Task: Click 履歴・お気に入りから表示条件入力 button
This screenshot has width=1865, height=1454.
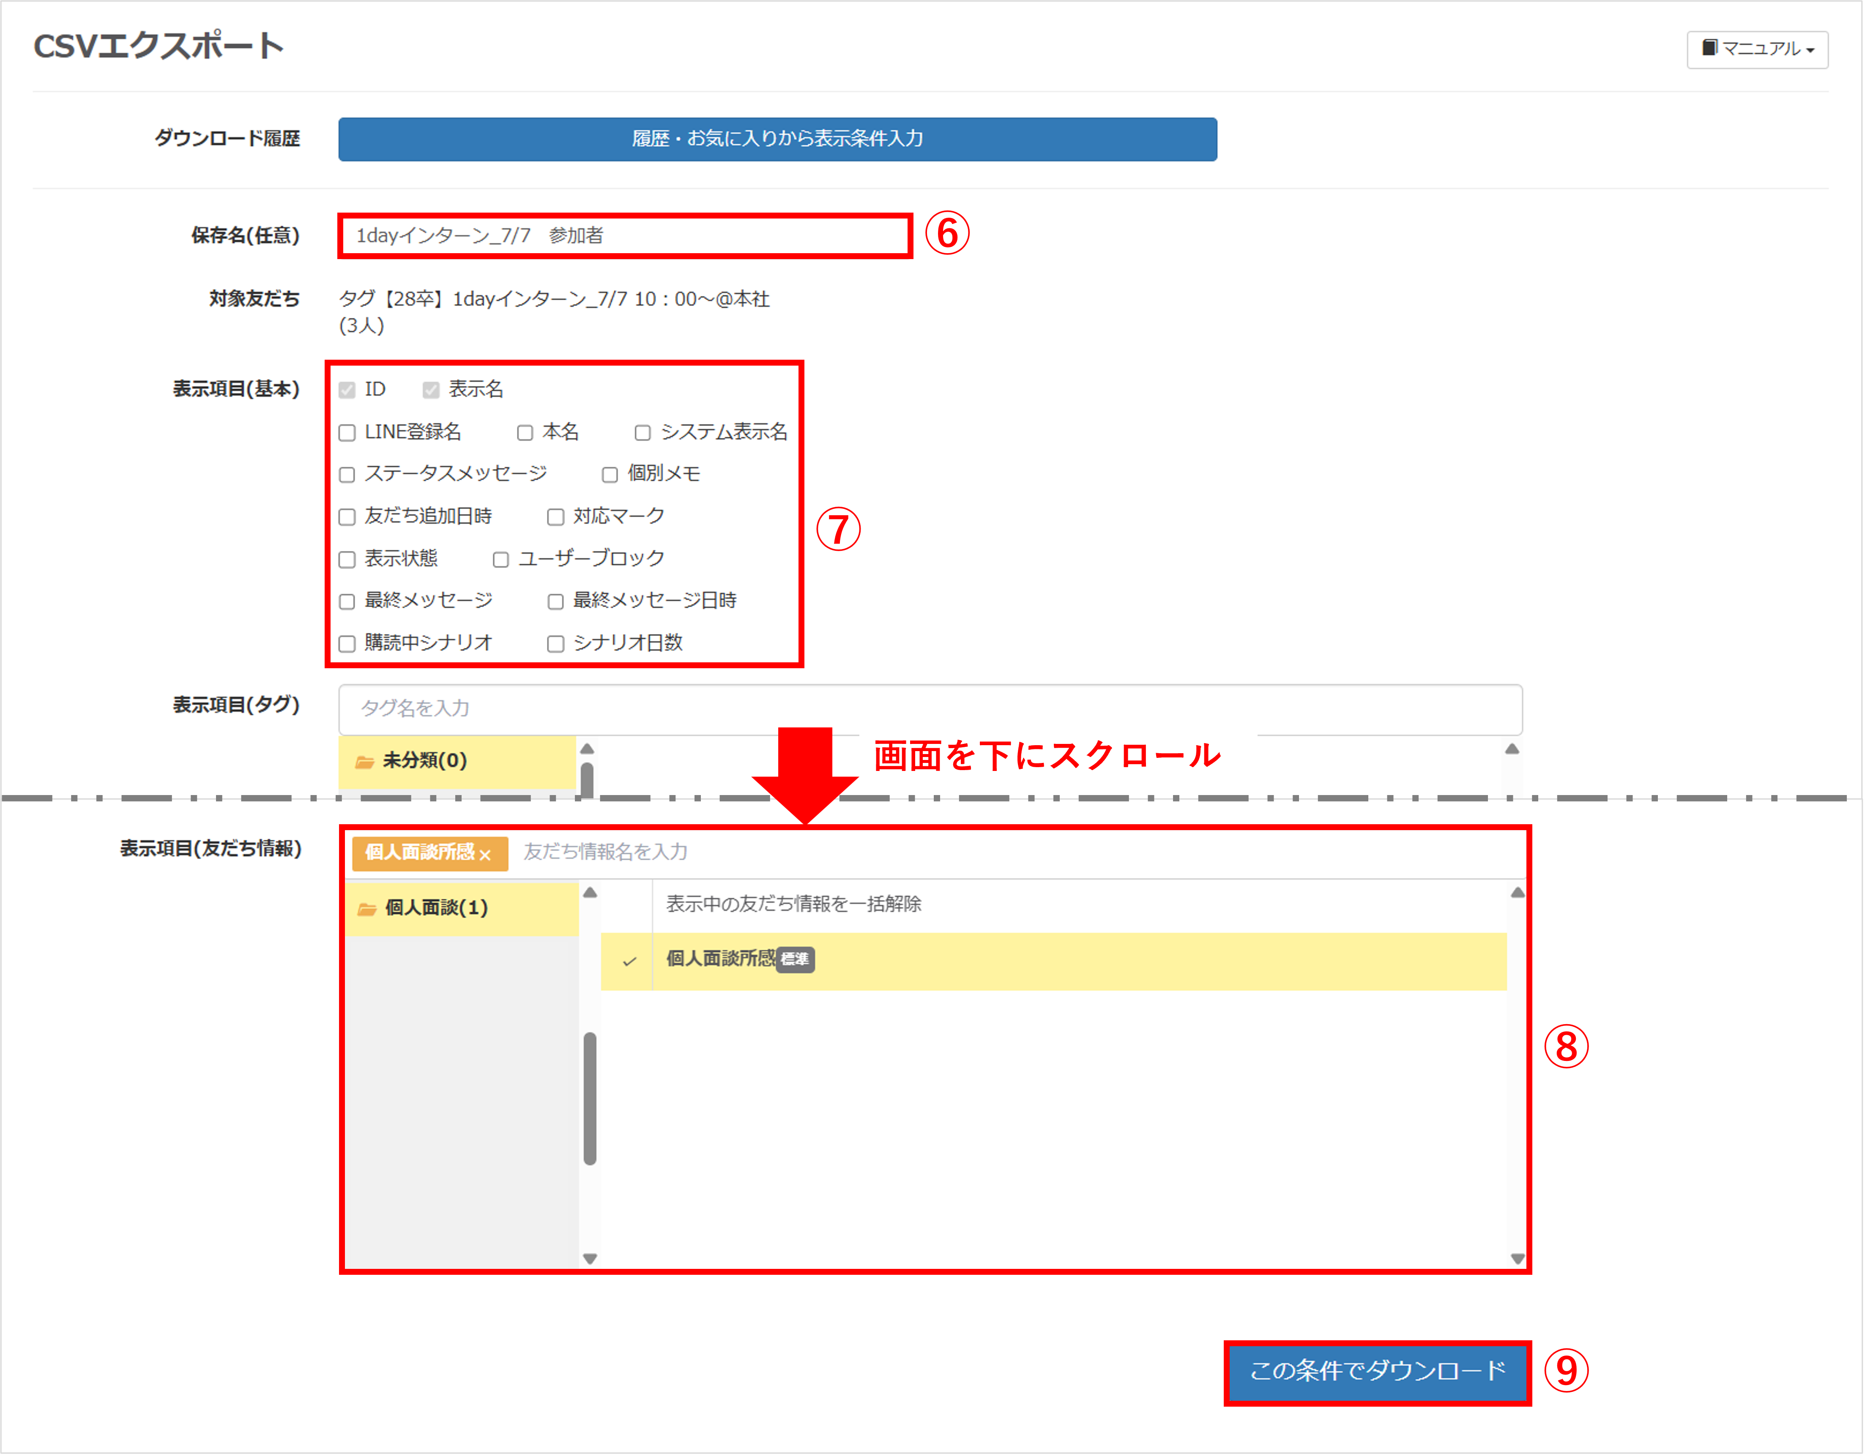Action: 776,138
